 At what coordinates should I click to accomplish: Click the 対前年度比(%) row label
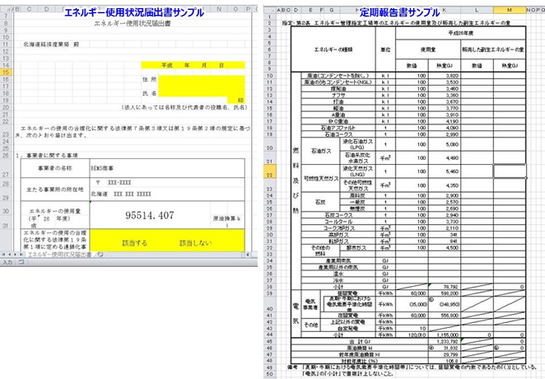[360, 361]
